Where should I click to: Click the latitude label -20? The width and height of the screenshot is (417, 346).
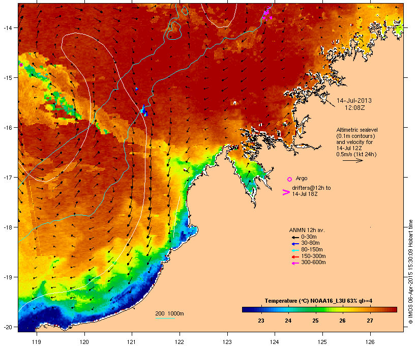coord(7,327)
